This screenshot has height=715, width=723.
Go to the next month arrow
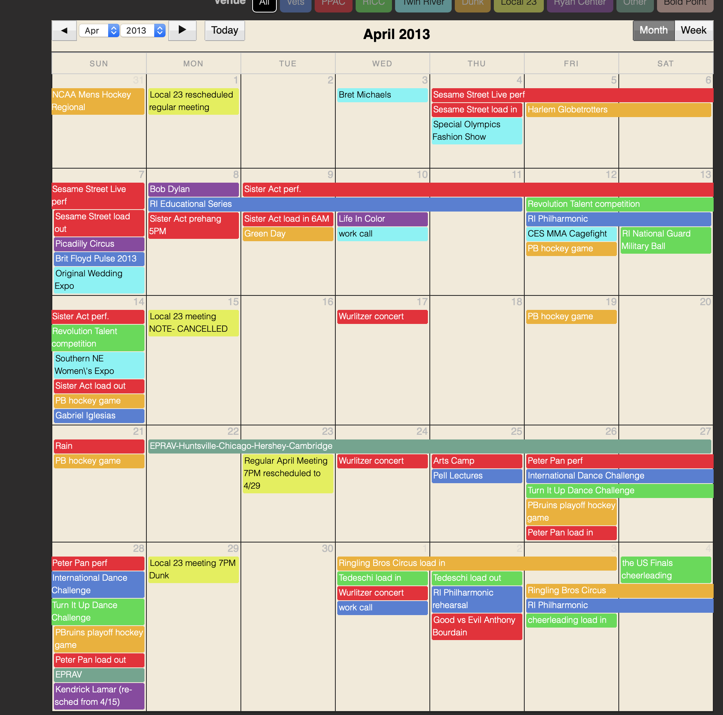tap(182, 30)
